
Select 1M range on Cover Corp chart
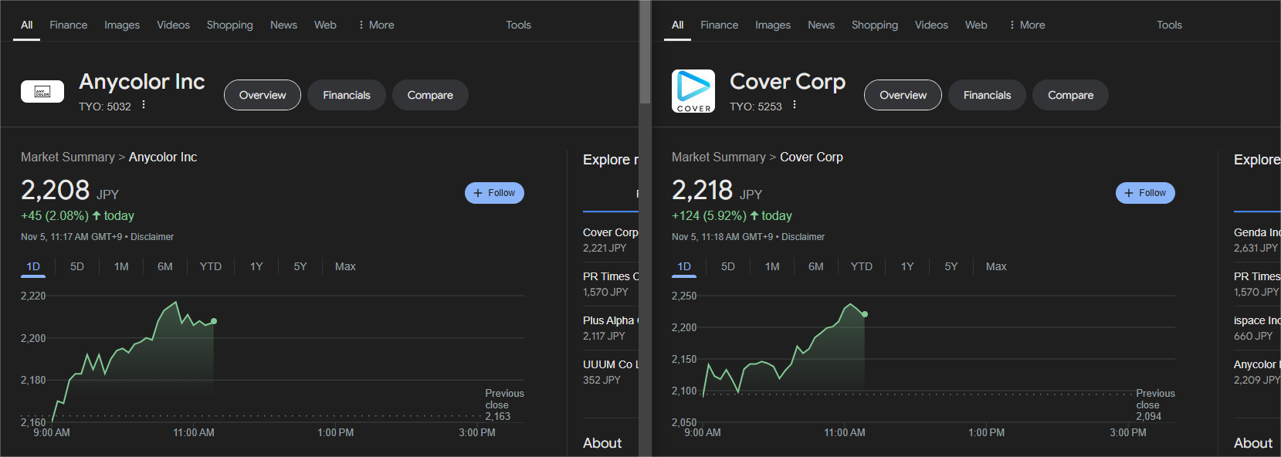click(x=772, y=266)
